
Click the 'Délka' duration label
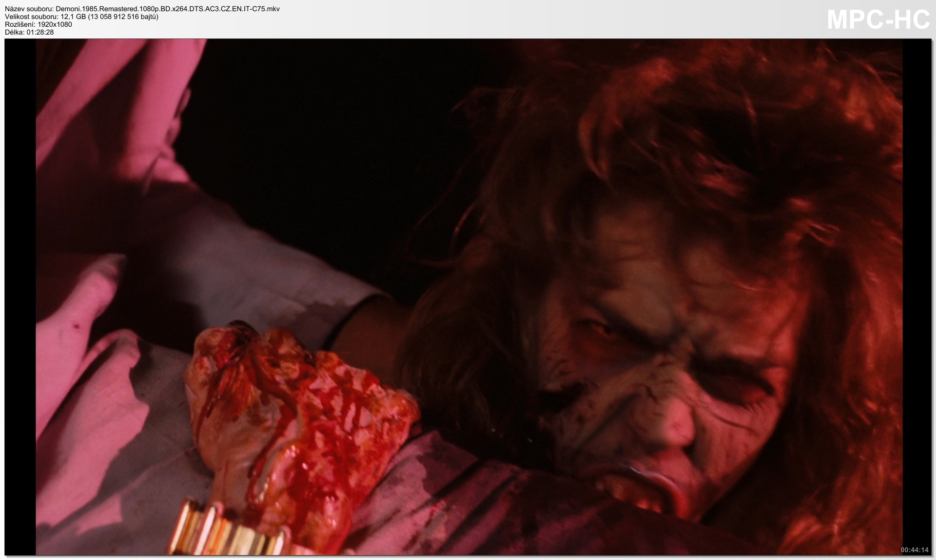coord(14,32)
